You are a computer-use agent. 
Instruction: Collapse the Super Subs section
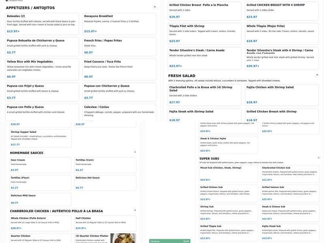(319, 158)
